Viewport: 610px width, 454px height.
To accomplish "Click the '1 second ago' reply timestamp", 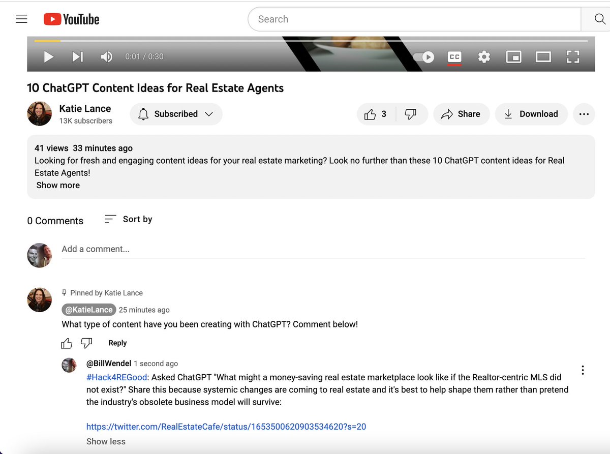I will (x=156, y=364).
